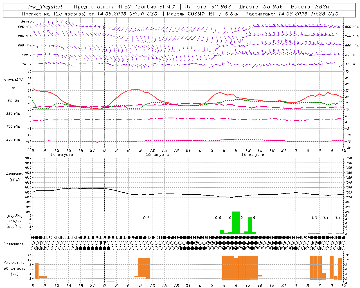Image resolution: width=360 pixels, height=288 pixels.
Task: Click the 'Ветер' wind panel label
Action: [x=26, y=21]
